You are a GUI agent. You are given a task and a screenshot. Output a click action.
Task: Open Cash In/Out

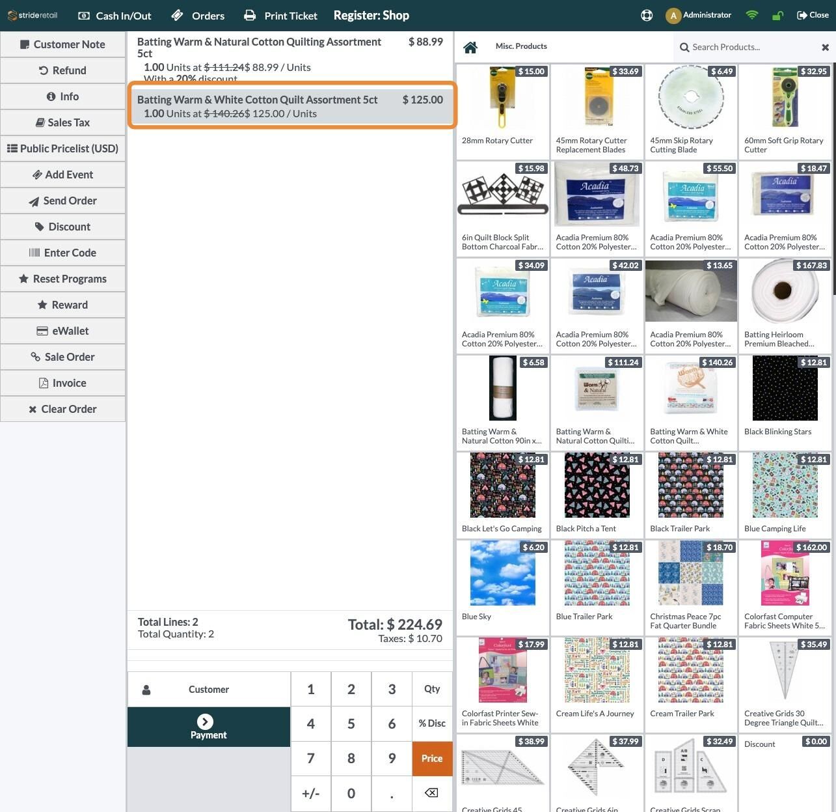pyautogui.click(x=115, y=16)
